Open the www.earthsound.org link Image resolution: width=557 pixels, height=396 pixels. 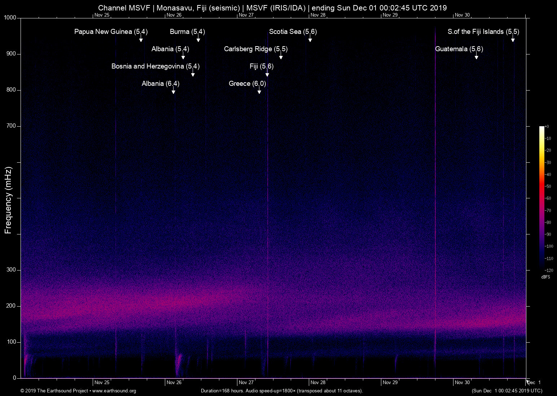click(114, 391)
